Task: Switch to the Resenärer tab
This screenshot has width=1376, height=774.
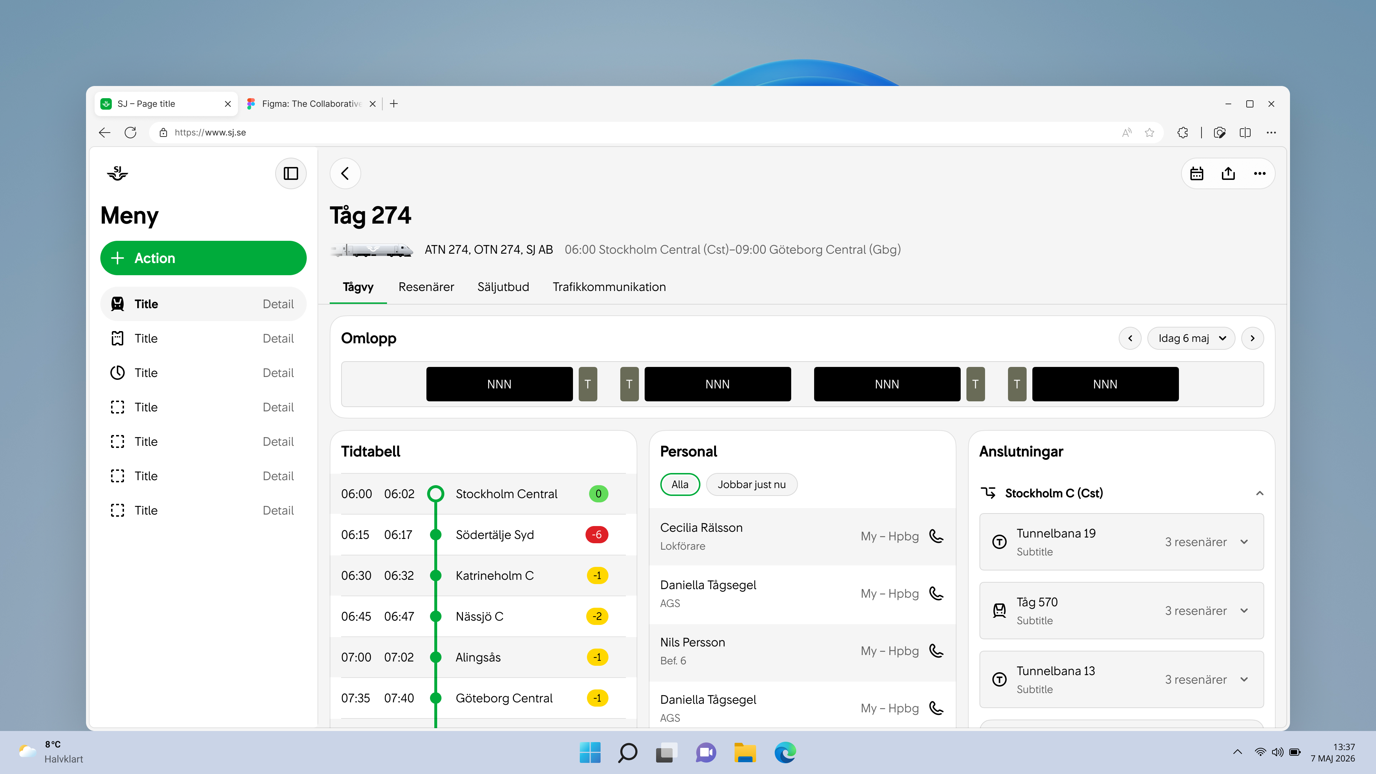Action: (426, 287)
